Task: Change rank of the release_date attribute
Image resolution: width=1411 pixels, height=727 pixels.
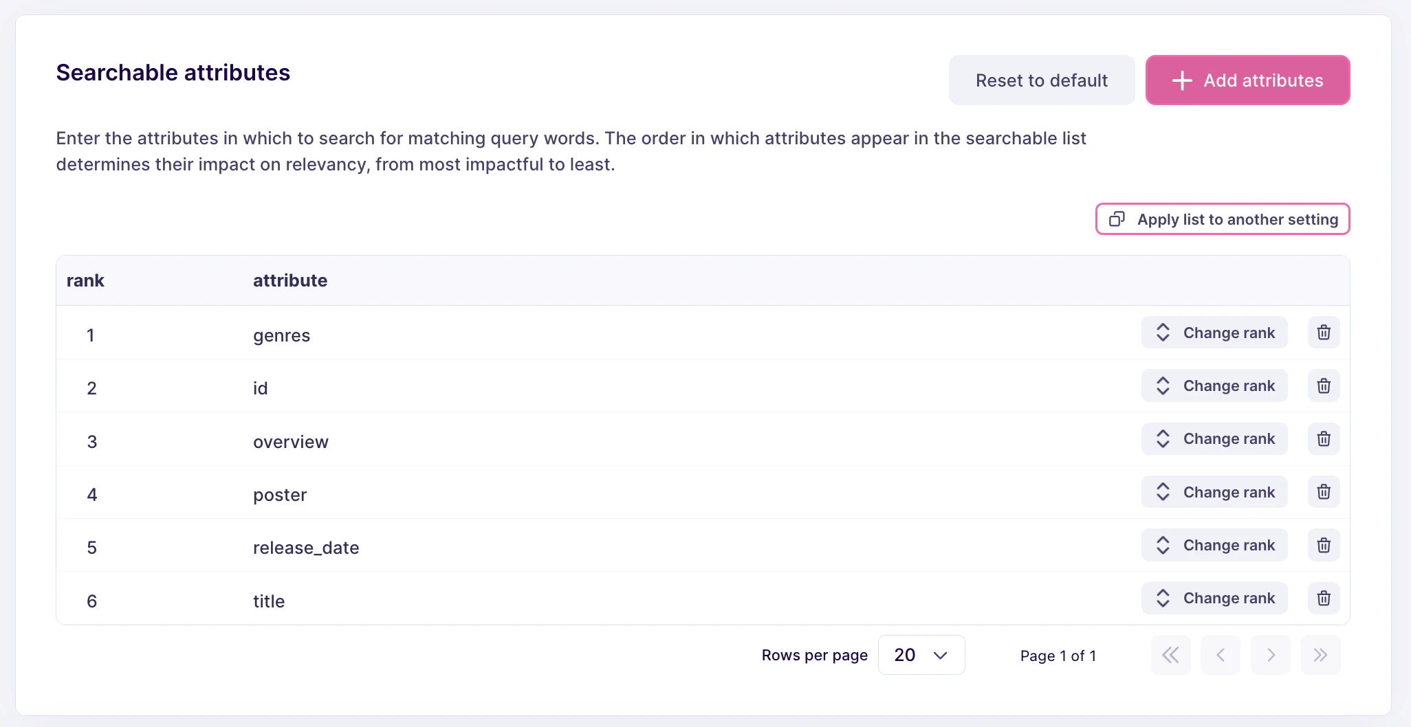Action: [x=1214, y=545]
